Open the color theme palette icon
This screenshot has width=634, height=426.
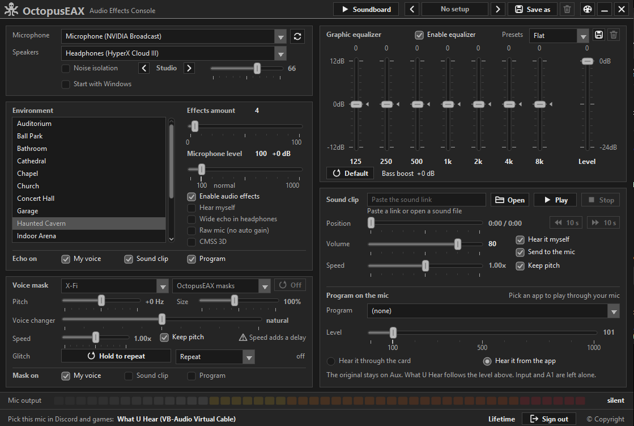588,9
